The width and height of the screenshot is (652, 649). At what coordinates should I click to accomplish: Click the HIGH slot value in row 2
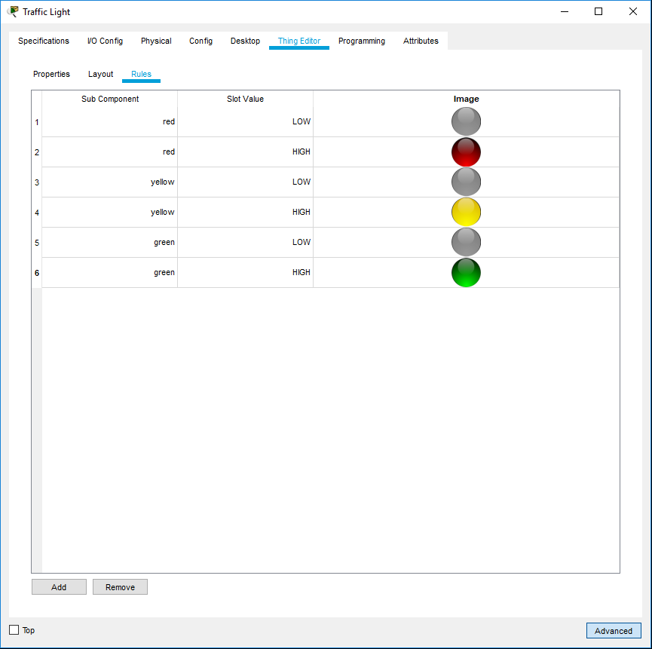pyautogui.click(x=245, y=152)
